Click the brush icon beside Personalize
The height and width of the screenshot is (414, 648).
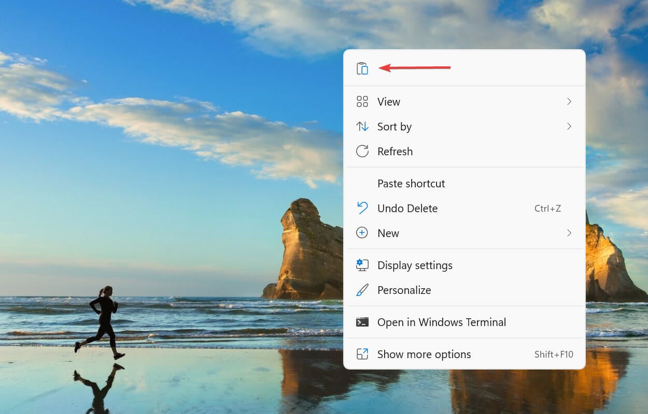362,290
